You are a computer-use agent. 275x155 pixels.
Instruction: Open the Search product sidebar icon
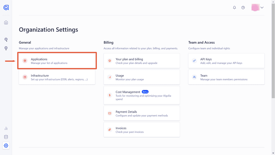(6, 40)
